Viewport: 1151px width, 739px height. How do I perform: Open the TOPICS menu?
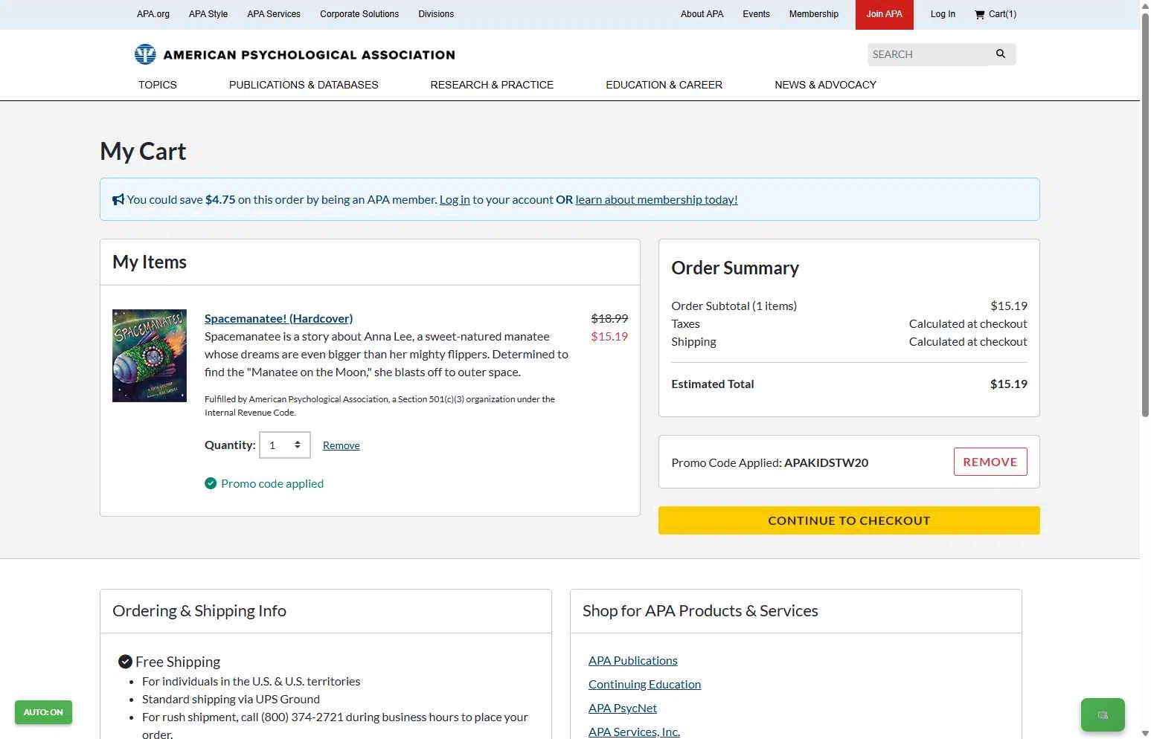(158, 85)
